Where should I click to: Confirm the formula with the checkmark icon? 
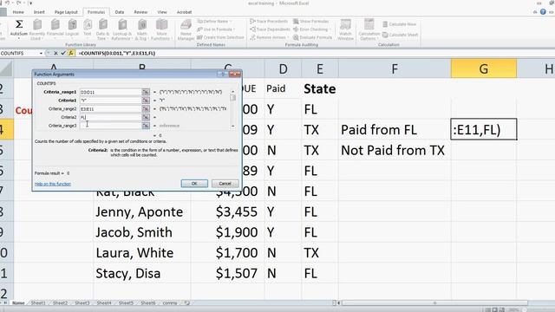pyautogui.click(x=63, y=53)
